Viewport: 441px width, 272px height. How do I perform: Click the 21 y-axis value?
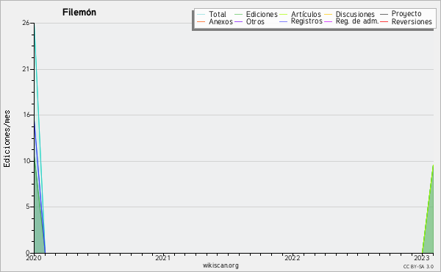coord(26,69)
